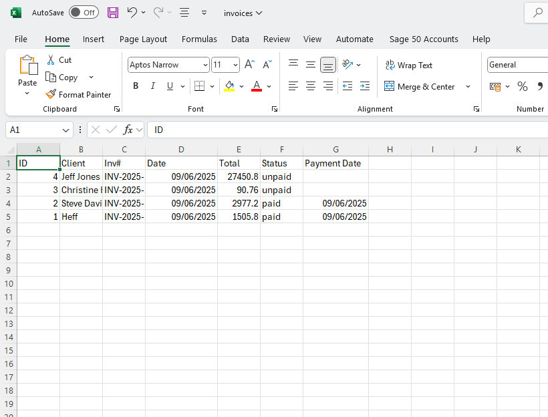This screenshot has height=417, width=548.
Task: Apply yellow fill color bucket
Action: (x=229, y=86)
